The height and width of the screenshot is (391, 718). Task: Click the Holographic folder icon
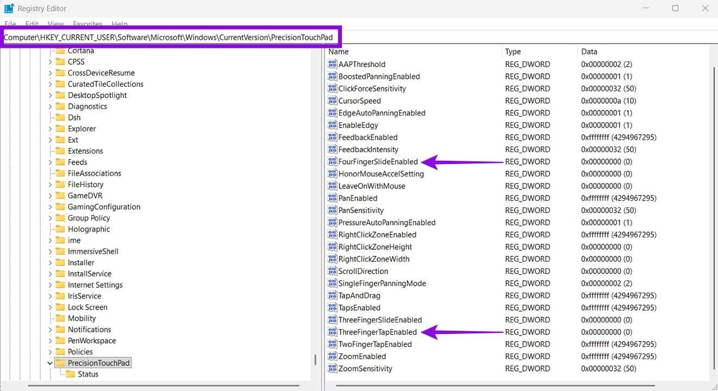pyautogui.click(x=60, y=229)
